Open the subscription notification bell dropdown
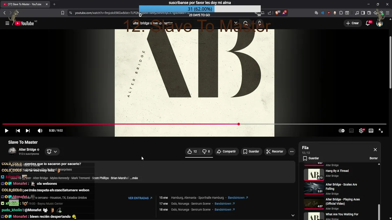392x220 pixels. pos(52,151)
